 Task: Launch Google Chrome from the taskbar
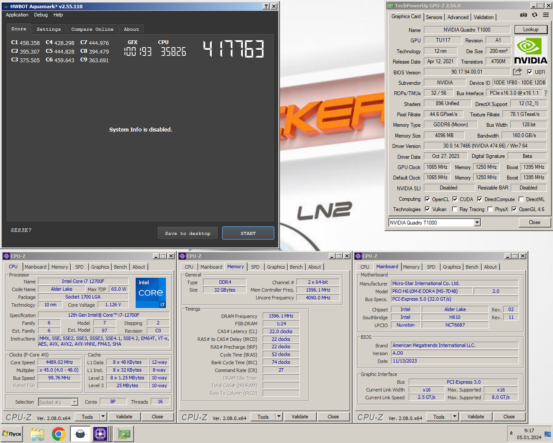click(x=59, y=434)
